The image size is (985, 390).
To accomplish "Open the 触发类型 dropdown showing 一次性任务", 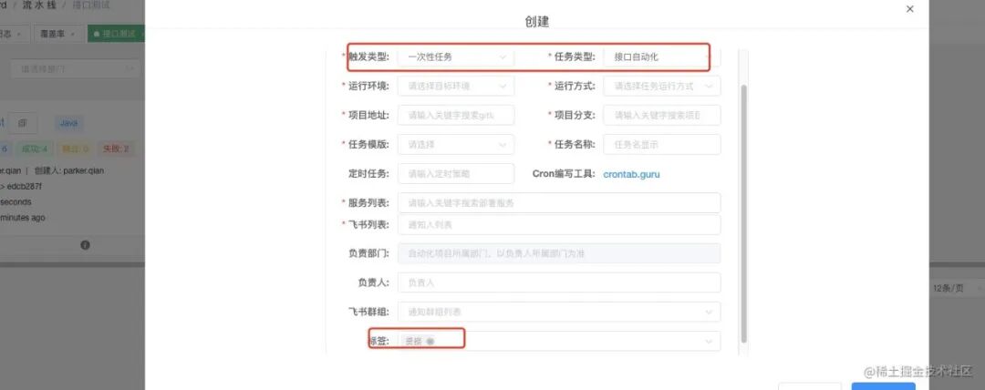I will 456,56.
